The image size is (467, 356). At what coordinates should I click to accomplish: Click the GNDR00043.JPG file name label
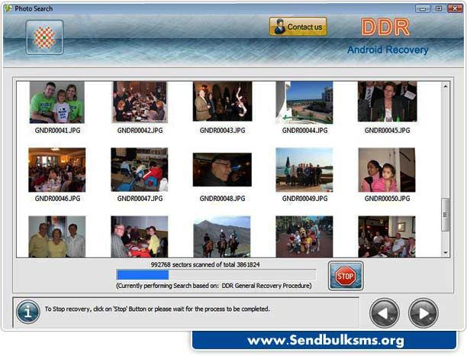[x=223, y=131]
